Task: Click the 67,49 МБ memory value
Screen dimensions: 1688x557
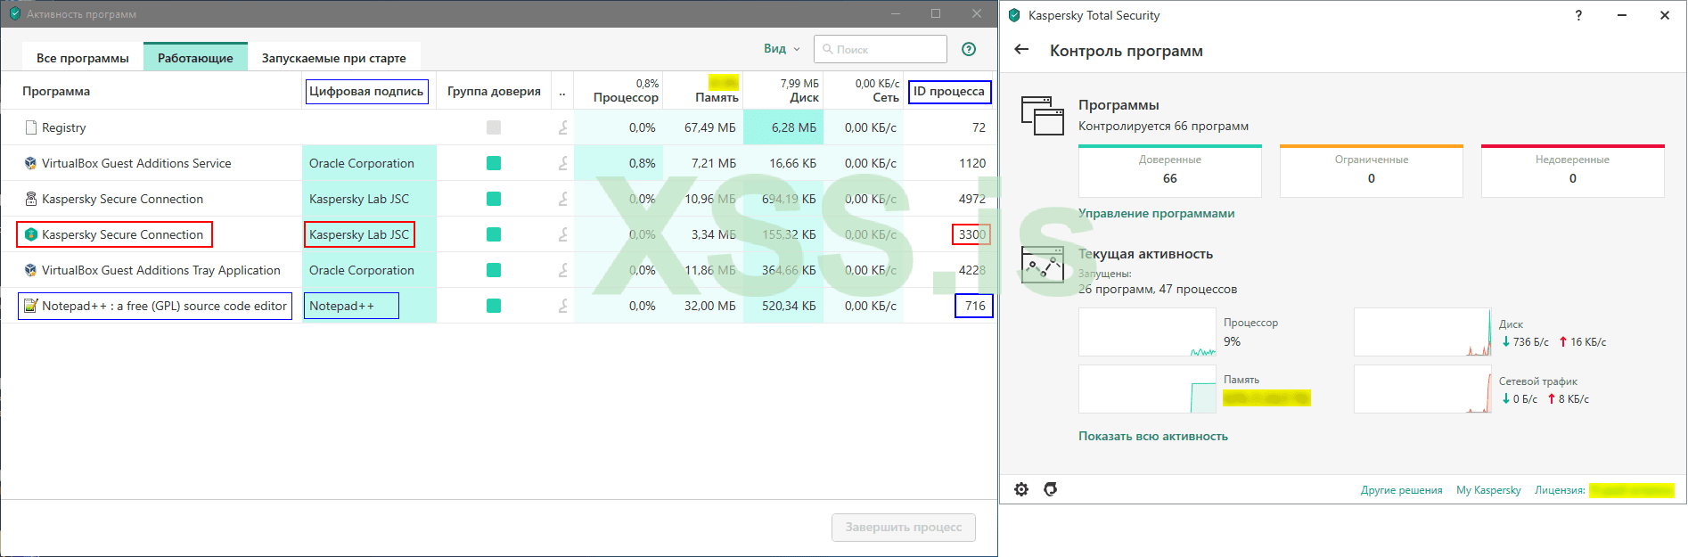Action: (x=710, y=127)
